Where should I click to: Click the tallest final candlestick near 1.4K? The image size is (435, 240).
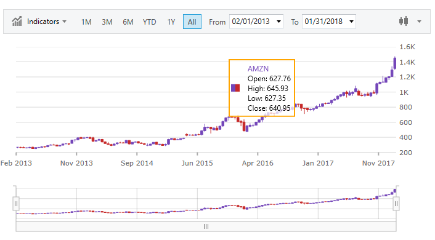(395, 63)
